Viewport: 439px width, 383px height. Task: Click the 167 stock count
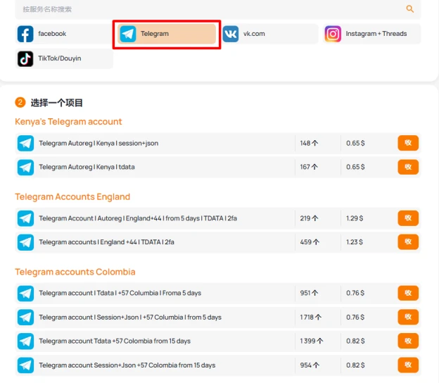pos(309,167)
